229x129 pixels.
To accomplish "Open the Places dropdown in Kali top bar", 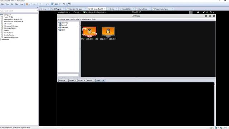I will click(77, 12).
